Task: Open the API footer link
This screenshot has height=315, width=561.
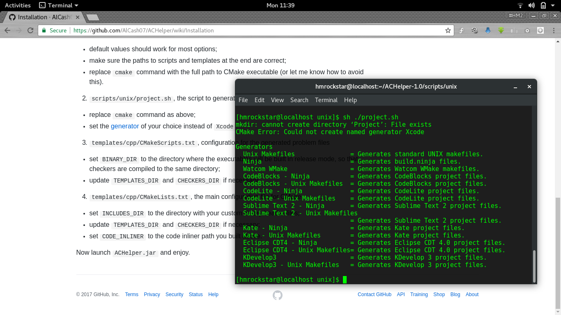Action: 401,294
